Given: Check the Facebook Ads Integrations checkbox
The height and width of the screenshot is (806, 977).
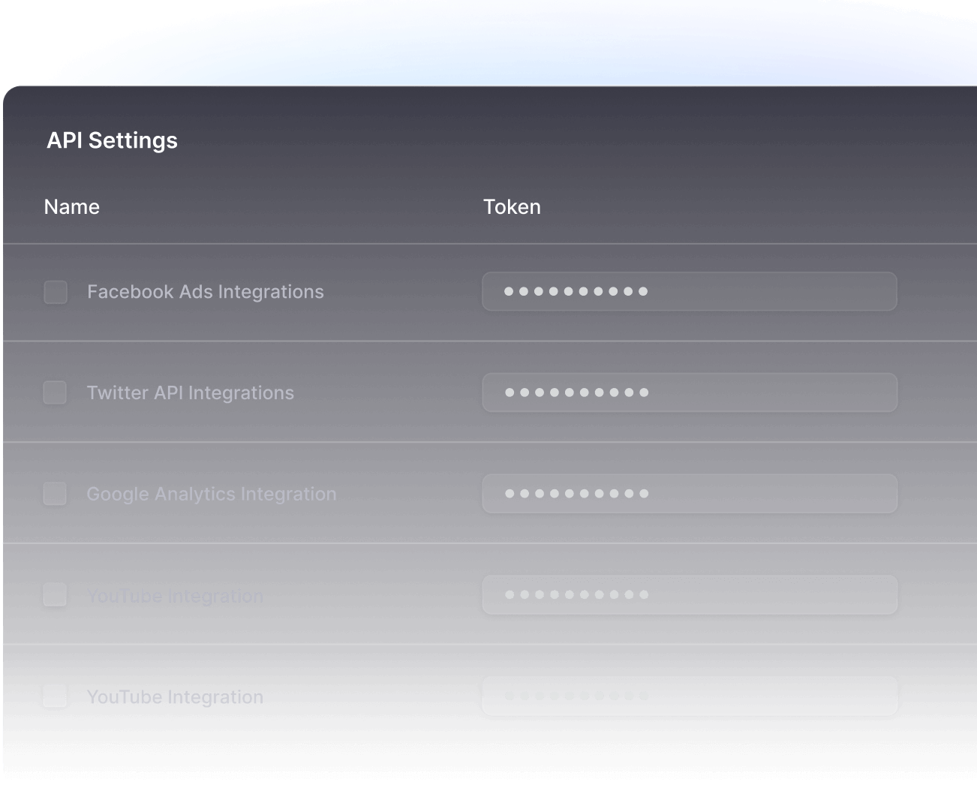Looking at the screenshot, I should [56, 292].
